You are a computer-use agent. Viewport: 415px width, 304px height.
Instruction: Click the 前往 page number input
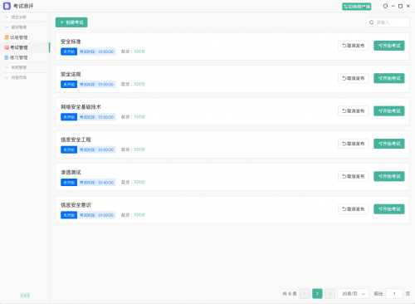click(394, 293)
